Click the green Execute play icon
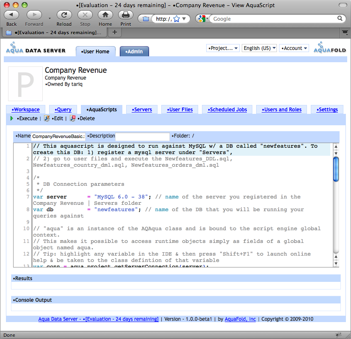 [12, 119]
